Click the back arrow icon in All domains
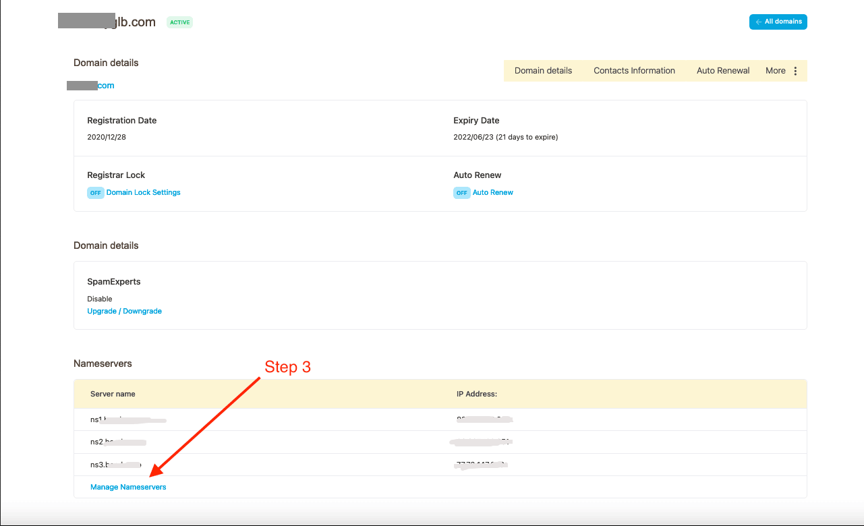 tap(759, 22)
